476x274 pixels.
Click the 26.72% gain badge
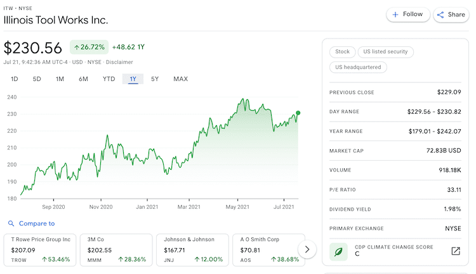(x=89, y=47)
